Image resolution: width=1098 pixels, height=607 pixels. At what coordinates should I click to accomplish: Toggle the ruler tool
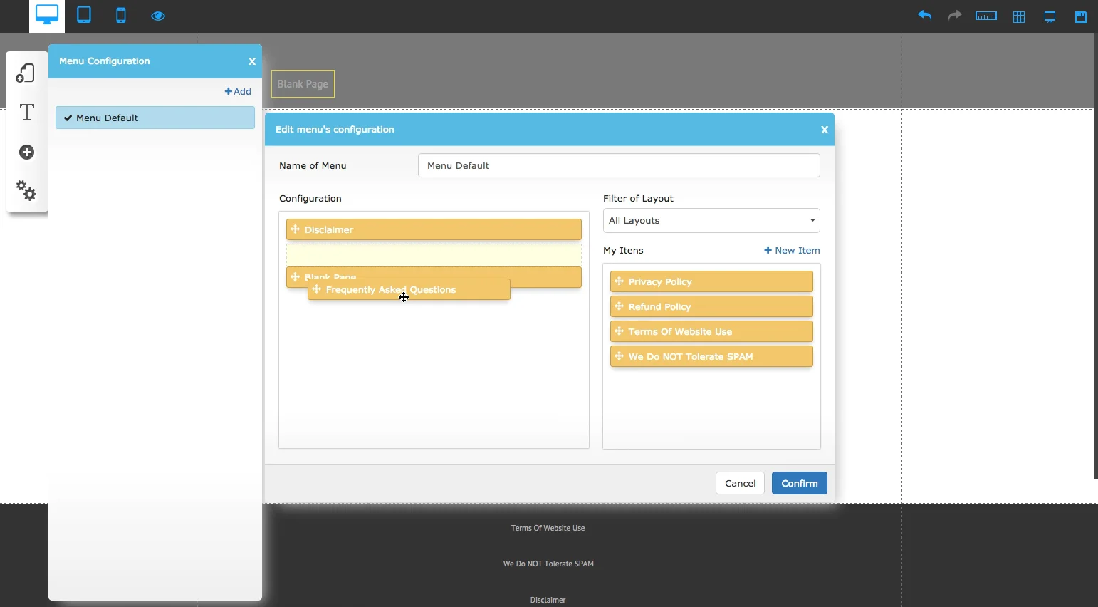tap(986, 16)
